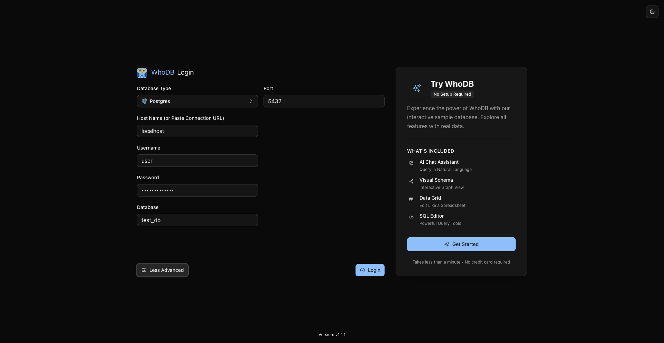This screenshot has height=343, width=664.
Task: Click the Host Name label text
Action: click(x=181, y=118)
